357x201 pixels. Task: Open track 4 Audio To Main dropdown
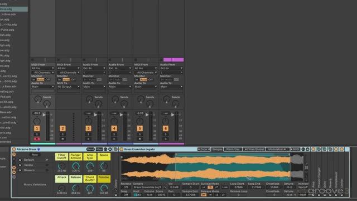(x=120, y=87)
